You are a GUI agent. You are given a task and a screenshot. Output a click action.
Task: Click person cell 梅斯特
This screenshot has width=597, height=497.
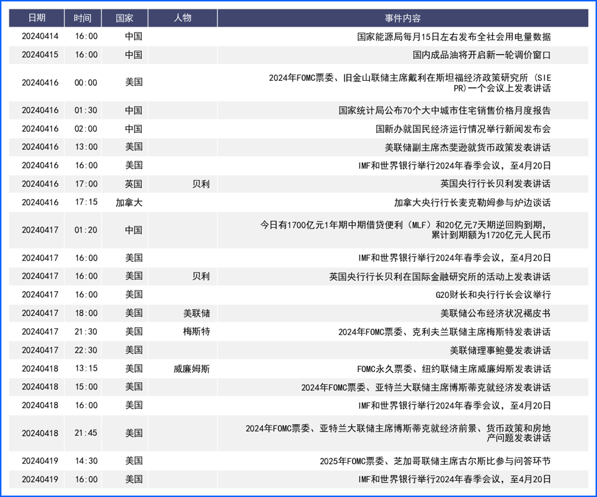tap(197, 332)
